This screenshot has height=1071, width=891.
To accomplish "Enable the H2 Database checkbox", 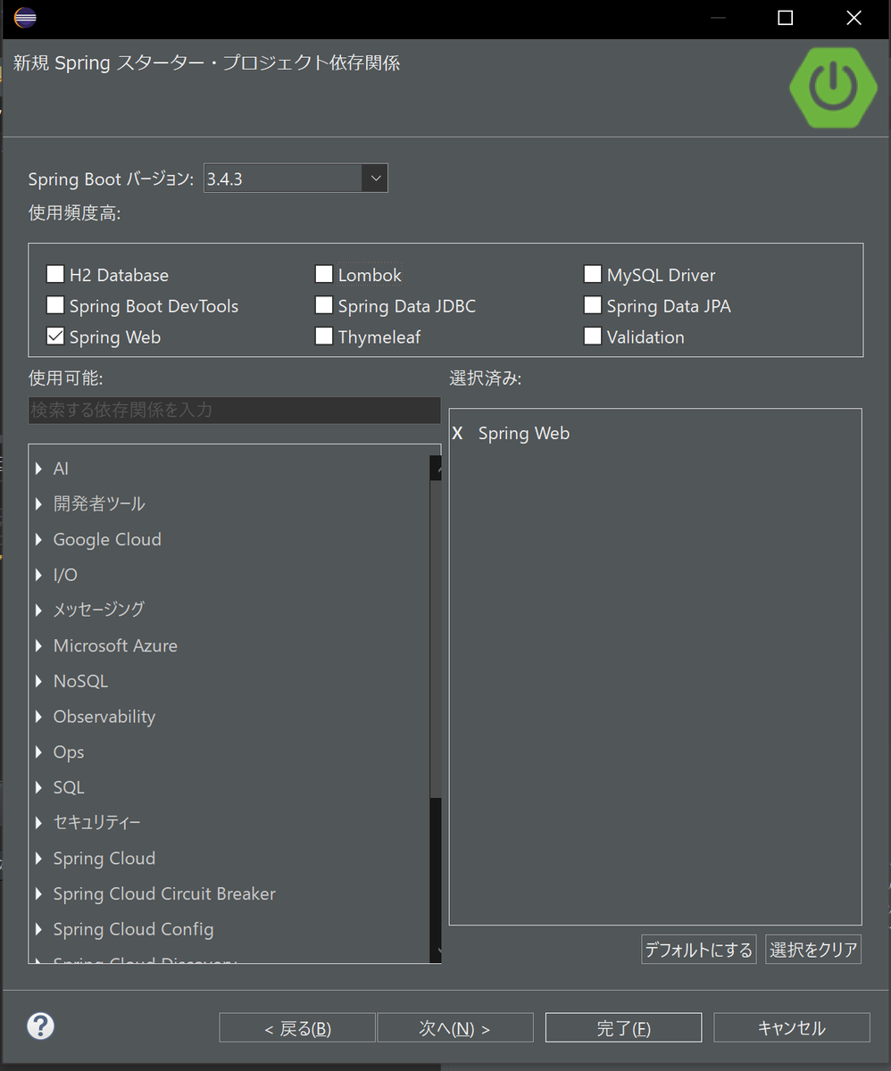I will click(55, 274).
